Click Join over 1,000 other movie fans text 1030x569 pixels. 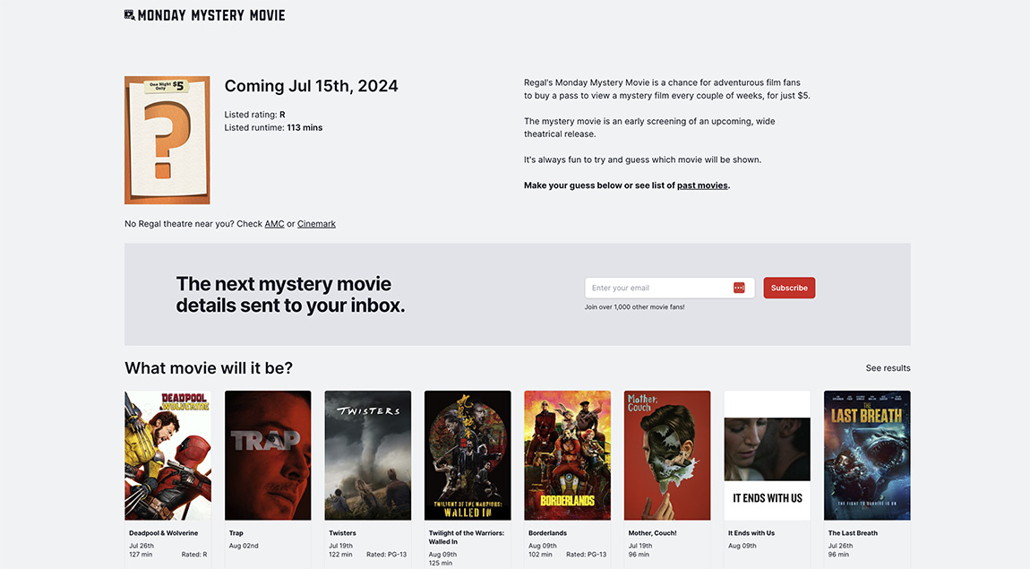pos(634,306)
